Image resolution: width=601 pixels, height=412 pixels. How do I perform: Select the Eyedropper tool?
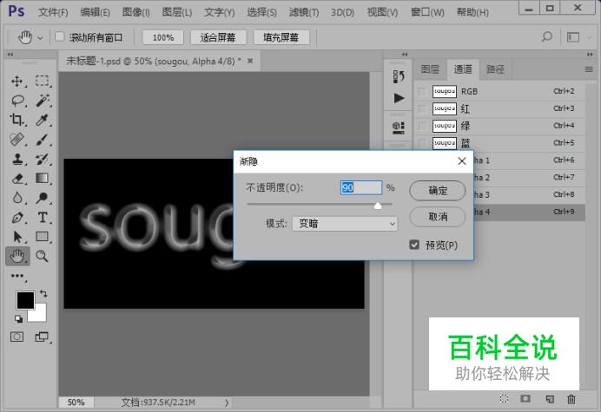(x=43, y=121)
